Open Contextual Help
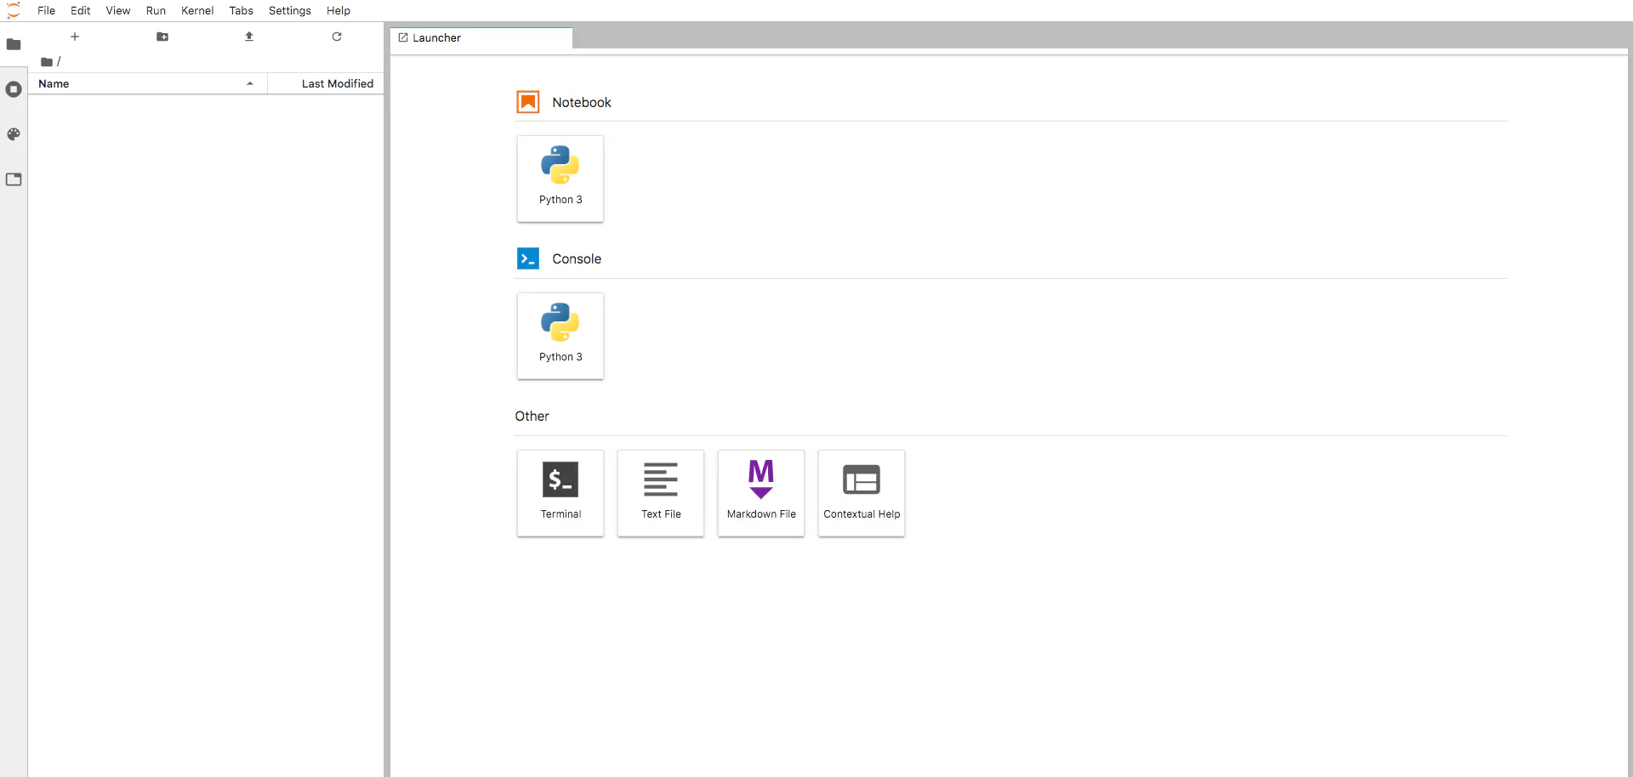 coord(862,493)
